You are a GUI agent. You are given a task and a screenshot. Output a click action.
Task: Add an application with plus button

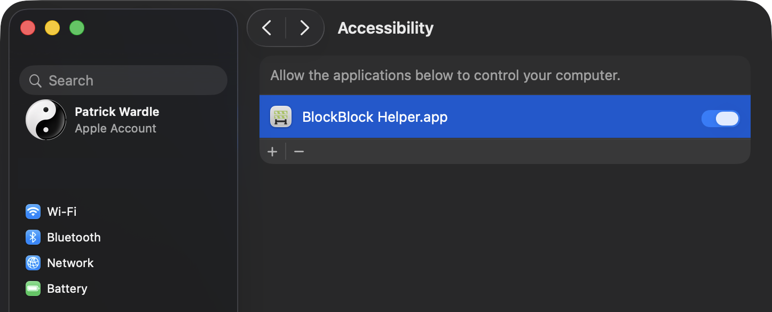(272, 152)
